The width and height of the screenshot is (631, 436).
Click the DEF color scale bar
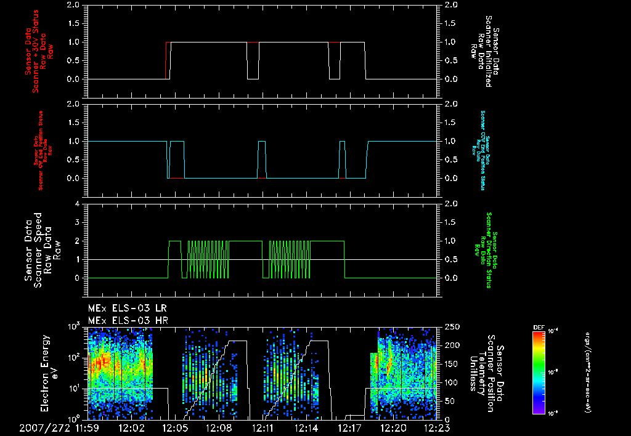tap(539, 372)
